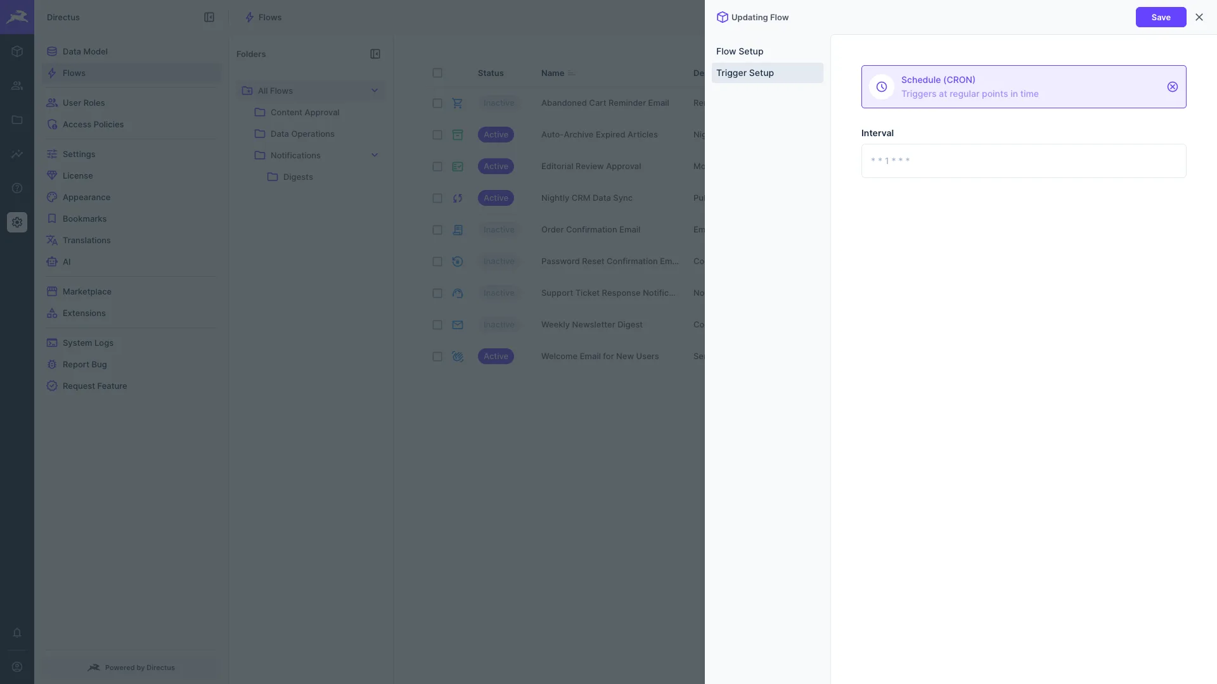Click the Updating Flow cube icon
The height and width of the screenshot is (684, 1217).
click(x=722, y=17)
